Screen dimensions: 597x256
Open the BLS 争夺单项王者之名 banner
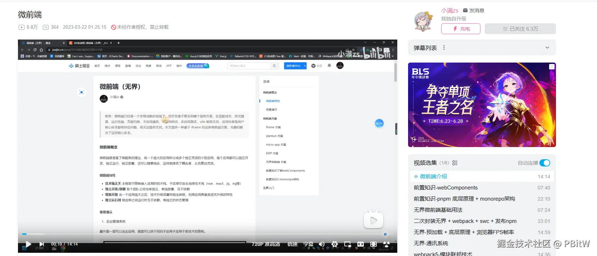coord(482,105)
